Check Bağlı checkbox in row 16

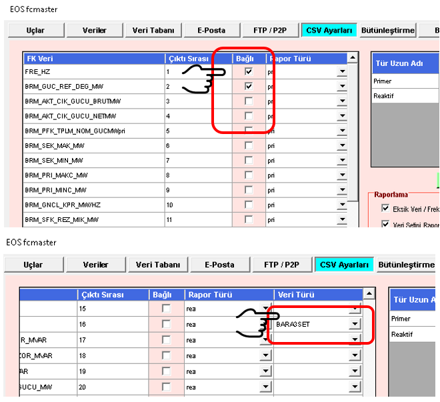(x=167, y=324)
